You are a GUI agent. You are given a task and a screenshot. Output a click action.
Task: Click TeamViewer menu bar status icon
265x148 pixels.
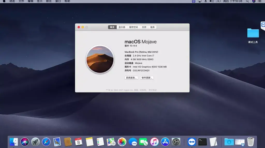pyautogui.click(x=194, y=1)
